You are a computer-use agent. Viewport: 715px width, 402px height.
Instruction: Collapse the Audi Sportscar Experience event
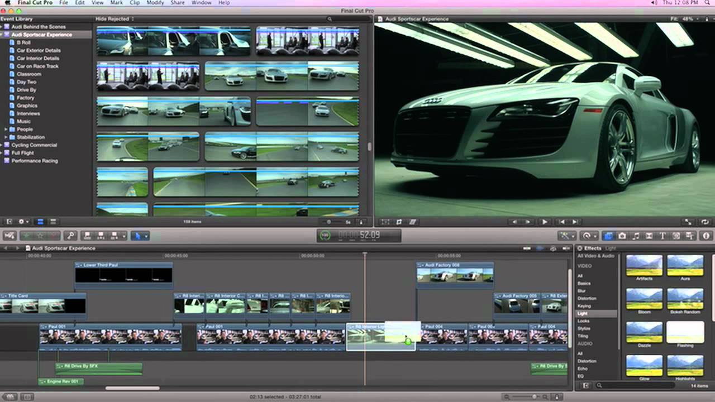click(x=2, y=35)
